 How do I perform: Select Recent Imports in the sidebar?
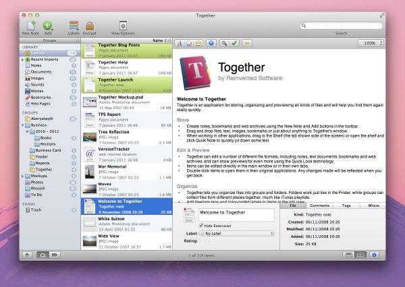pos(50,59)
